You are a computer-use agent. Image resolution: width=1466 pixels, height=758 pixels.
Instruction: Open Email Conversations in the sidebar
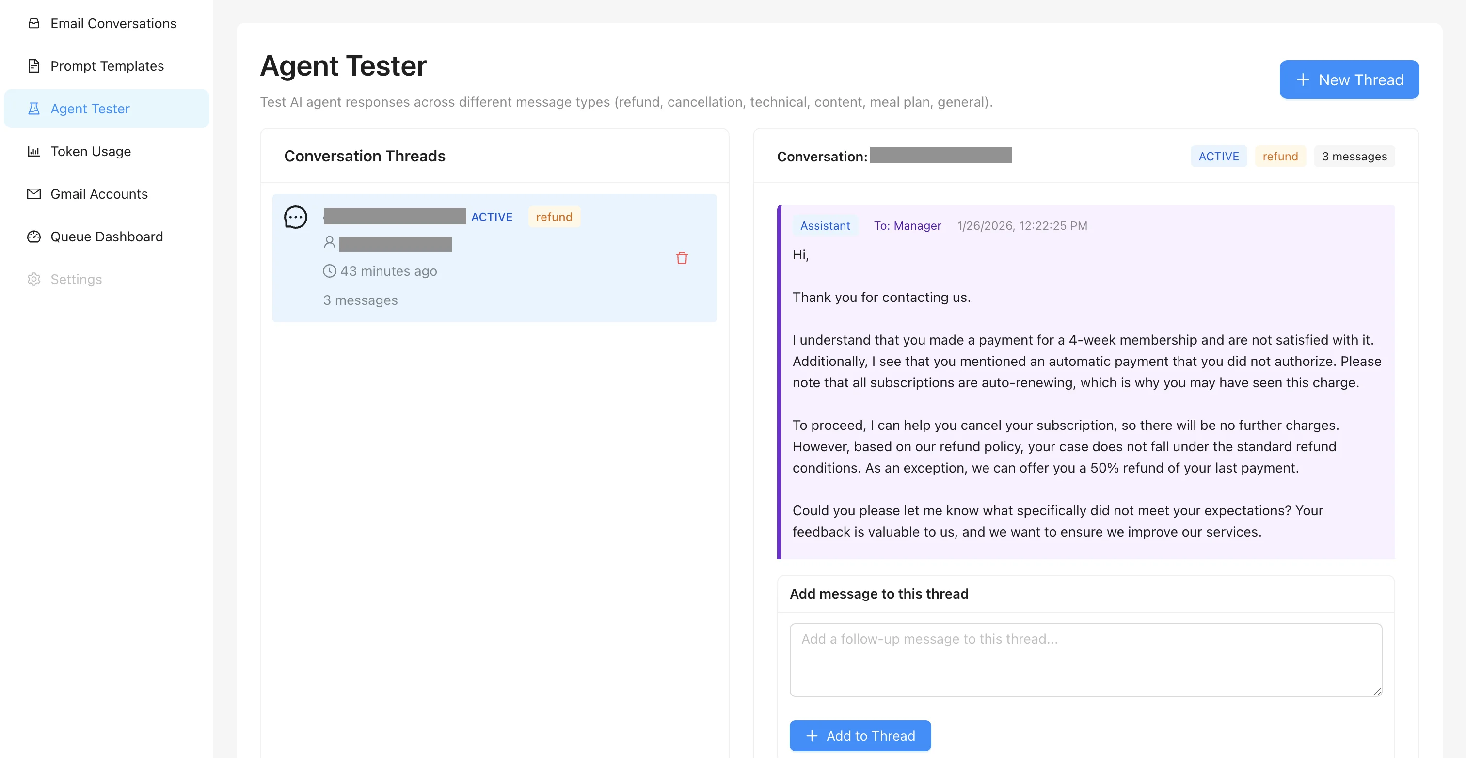click(113, 23)
